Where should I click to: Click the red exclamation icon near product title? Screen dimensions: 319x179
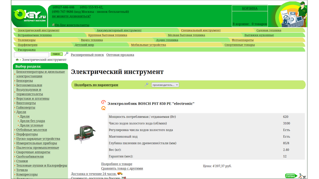[x=103, y=102]
